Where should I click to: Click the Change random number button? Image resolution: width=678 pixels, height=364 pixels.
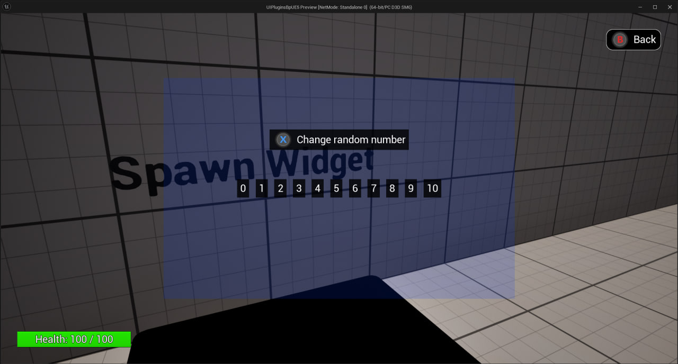point(339,140)
